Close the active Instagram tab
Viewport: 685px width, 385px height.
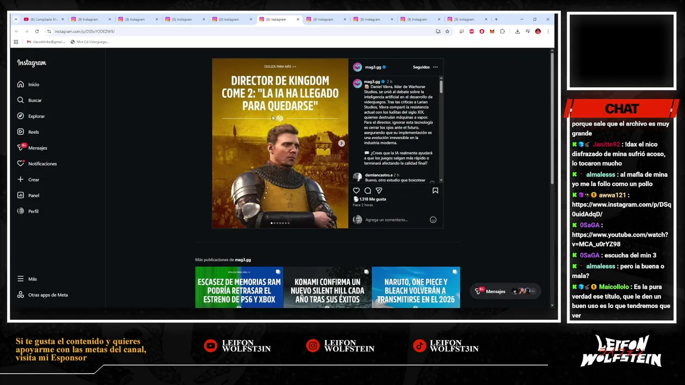click(298, 19)
